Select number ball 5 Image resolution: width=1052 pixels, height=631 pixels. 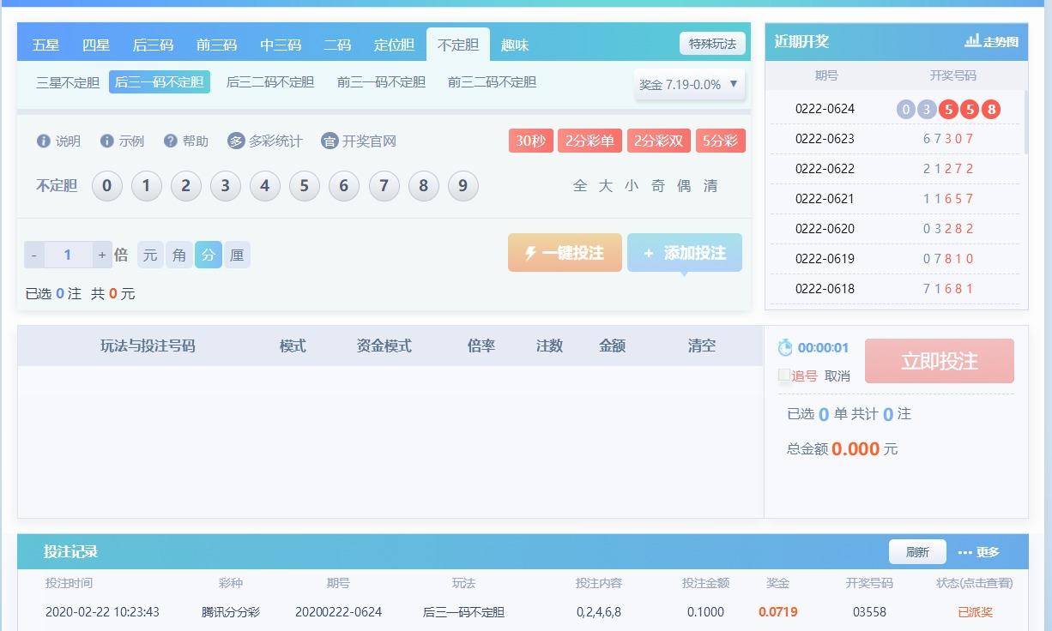[x=305, y=186]
